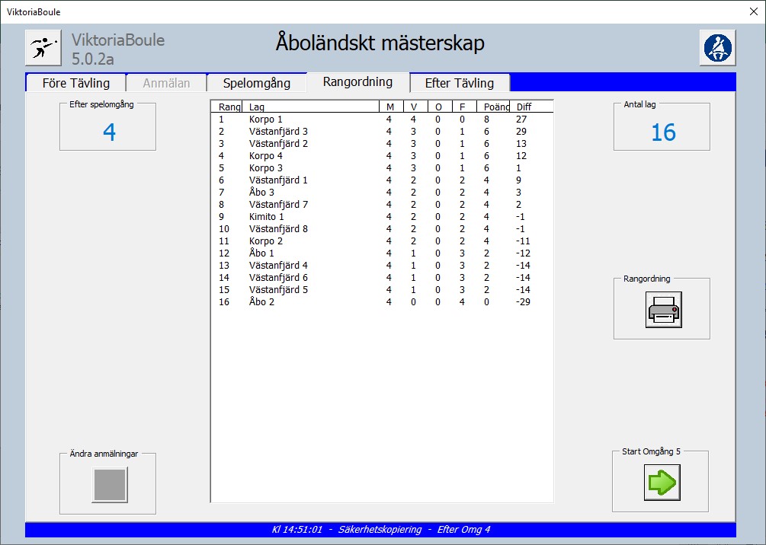Select the Efter Tävling tab

(459, 83)
